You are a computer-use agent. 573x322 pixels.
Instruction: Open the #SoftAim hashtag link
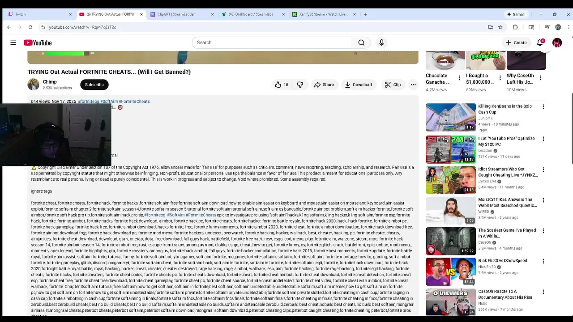(x=109, y=102)
